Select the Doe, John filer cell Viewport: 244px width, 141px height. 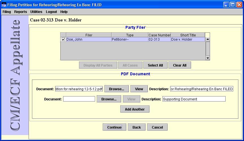point(89,39)
